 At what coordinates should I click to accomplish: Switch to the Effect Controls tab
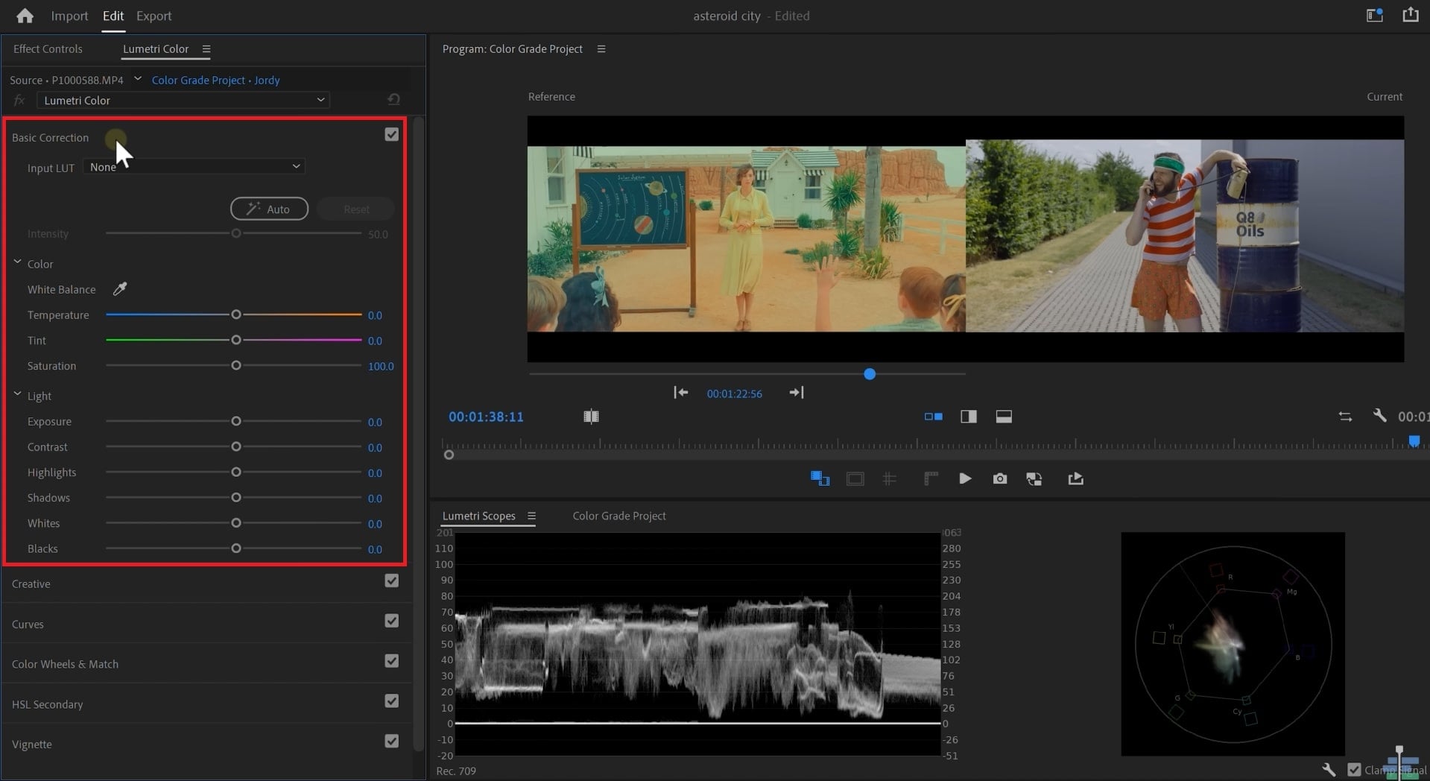pyautogui.click(x=48, y=49)
